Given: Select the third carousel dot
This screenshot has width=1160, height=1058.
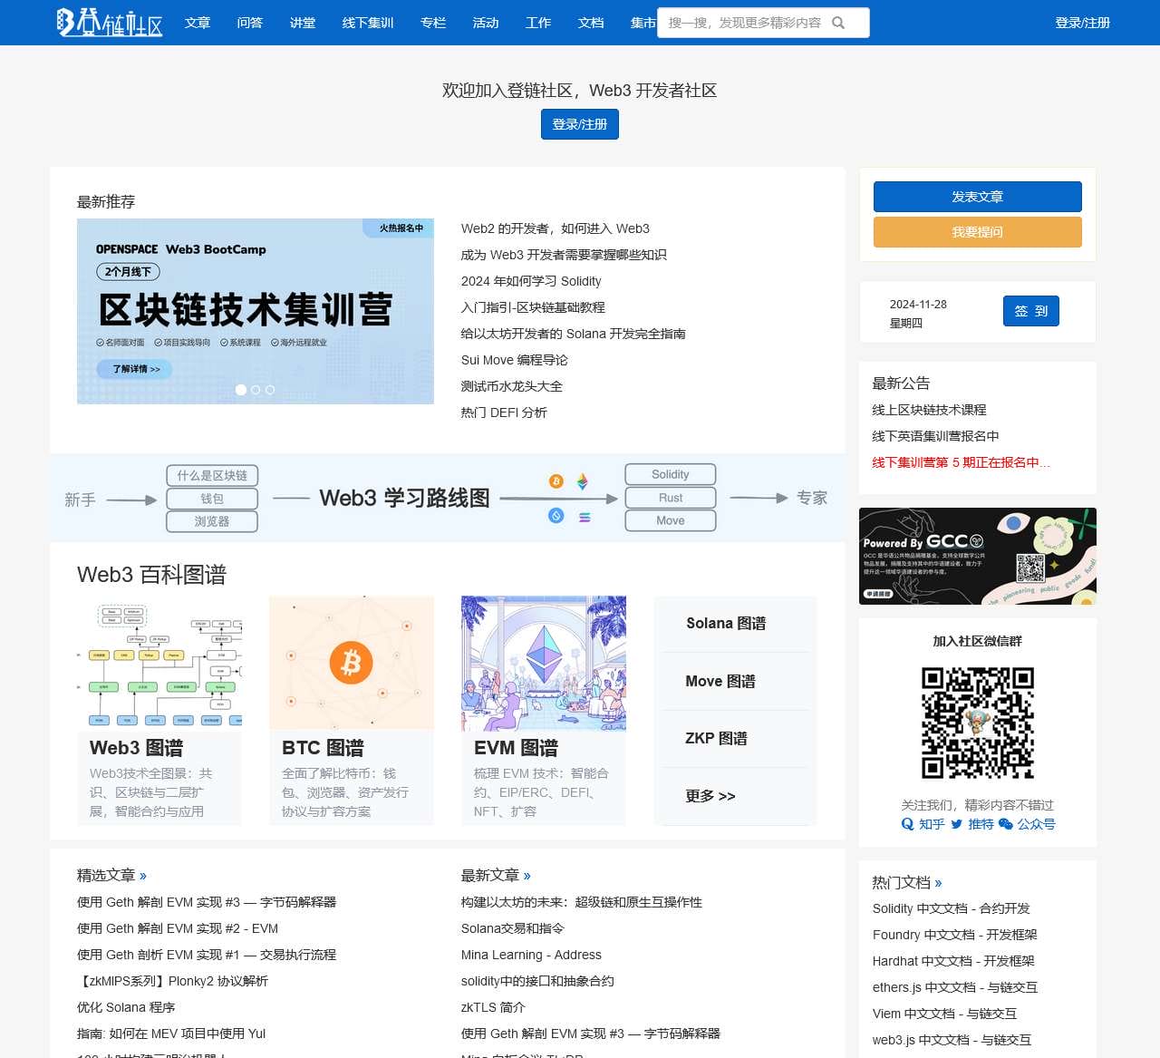Looking at the screenshot, I should tap(270, 390).
